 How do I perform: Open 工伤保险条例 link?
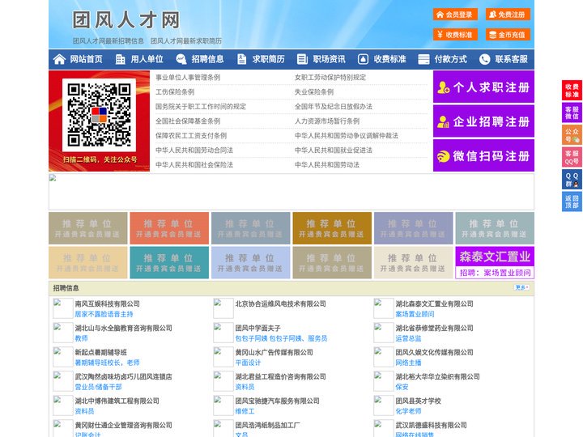click(175, 91)
